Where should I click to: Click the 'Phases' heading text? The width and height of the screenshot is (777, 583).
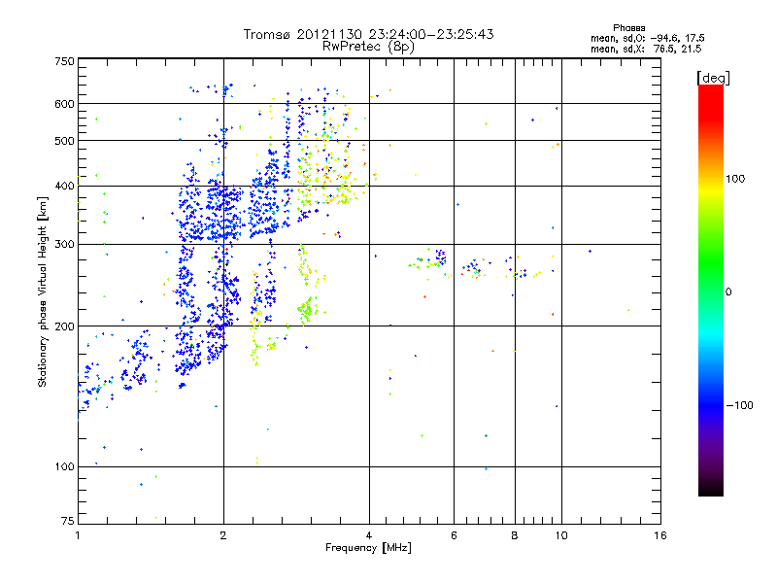pyautogui.click(x=628, y=28)
